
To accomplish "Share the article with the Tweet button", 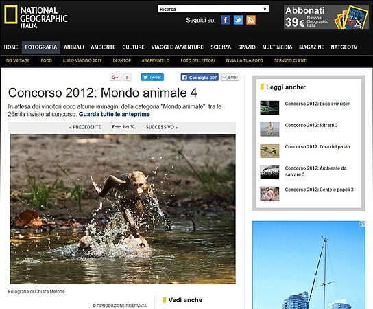I will tap(152, 77).
